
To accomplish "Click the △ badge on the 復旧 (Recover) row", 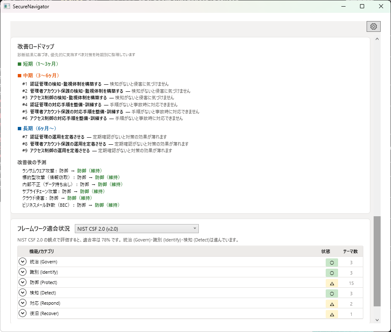I will (x=331, y=313).
